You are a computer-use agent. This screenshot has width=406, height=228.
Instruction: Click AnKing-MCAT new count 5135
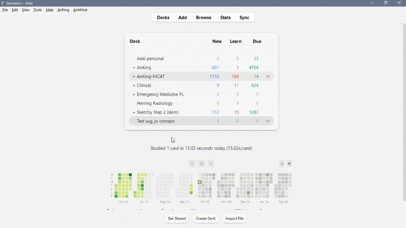click(x=214, y=76)
